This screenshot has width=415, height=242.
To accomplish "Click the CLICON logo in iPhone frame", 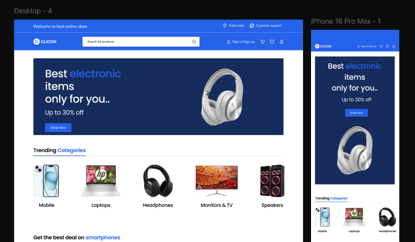I will pyautogui.click(x=323, y=46).
